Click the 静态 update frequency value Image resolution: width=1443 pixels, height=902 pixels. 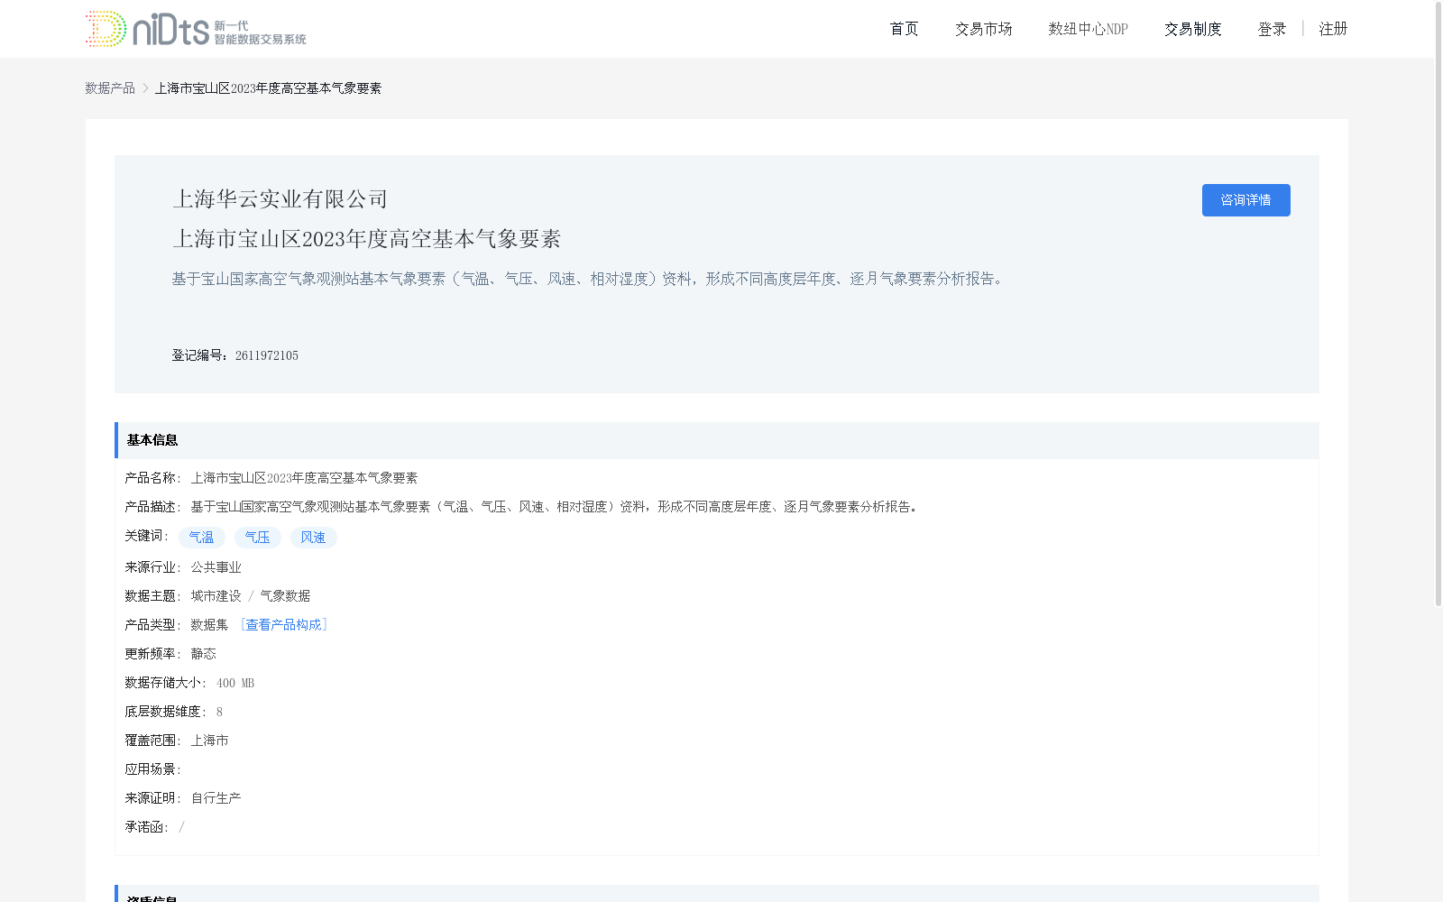coord(203,654)
